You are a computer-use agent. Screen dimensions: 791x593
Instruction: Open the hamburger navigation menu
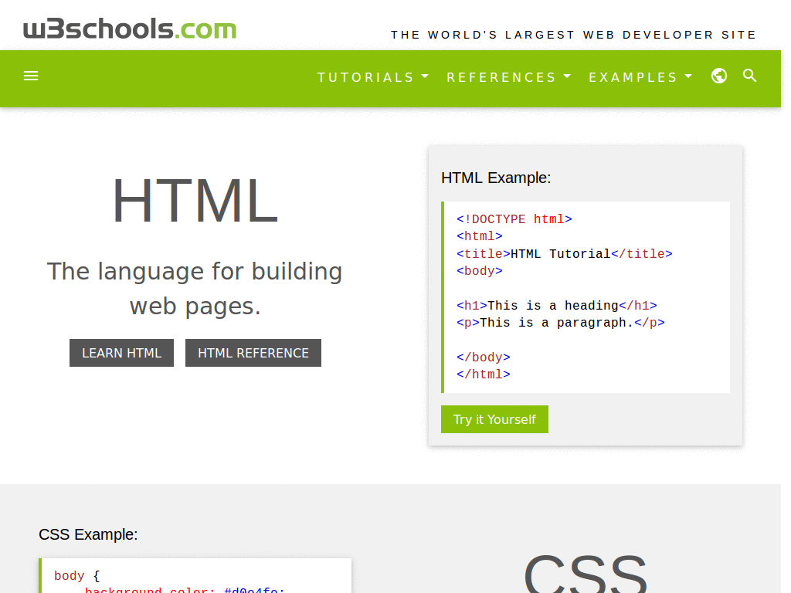click(31, 76)
